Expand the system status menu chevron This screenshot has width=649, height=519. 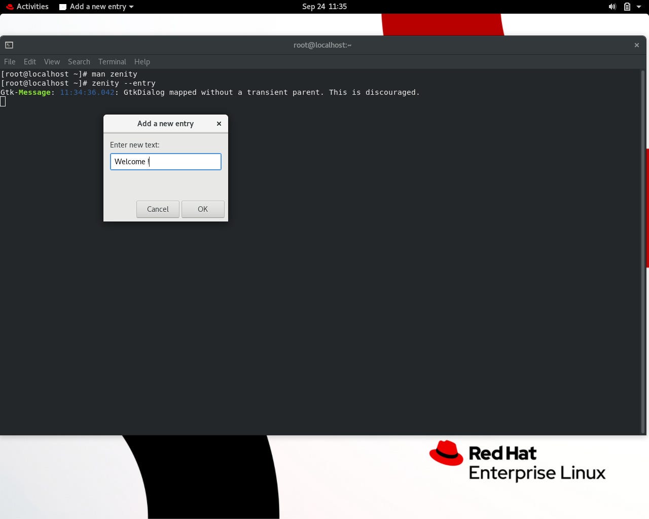click(x=638, y=7)
